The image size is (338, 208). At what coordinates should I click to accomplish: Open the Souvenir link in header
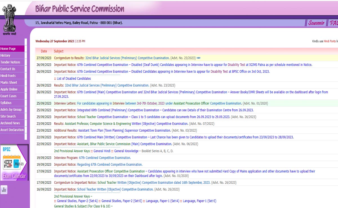316,23
